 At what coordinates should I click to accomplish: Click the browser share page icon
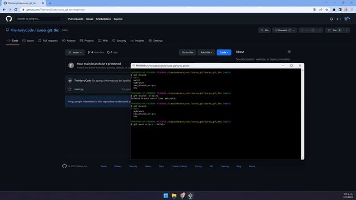click(x=320, y=10)
